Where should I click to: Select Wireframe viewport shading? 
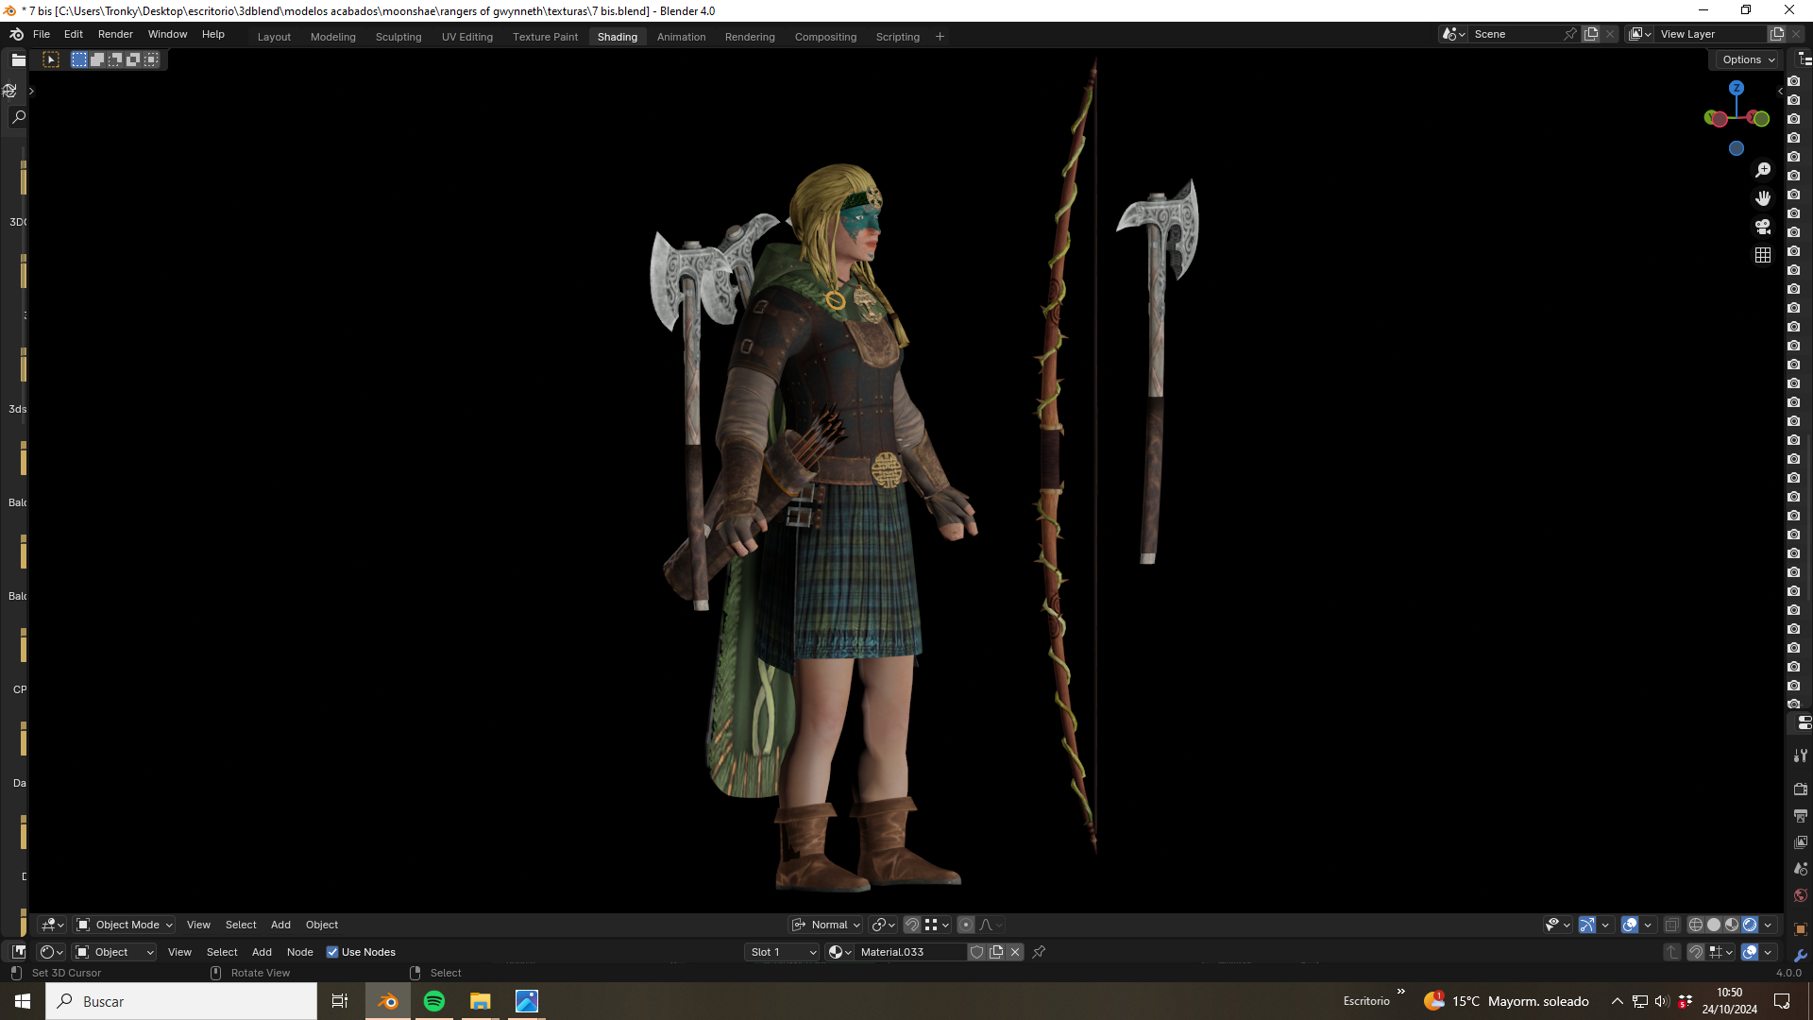(x=1696, y=925)
